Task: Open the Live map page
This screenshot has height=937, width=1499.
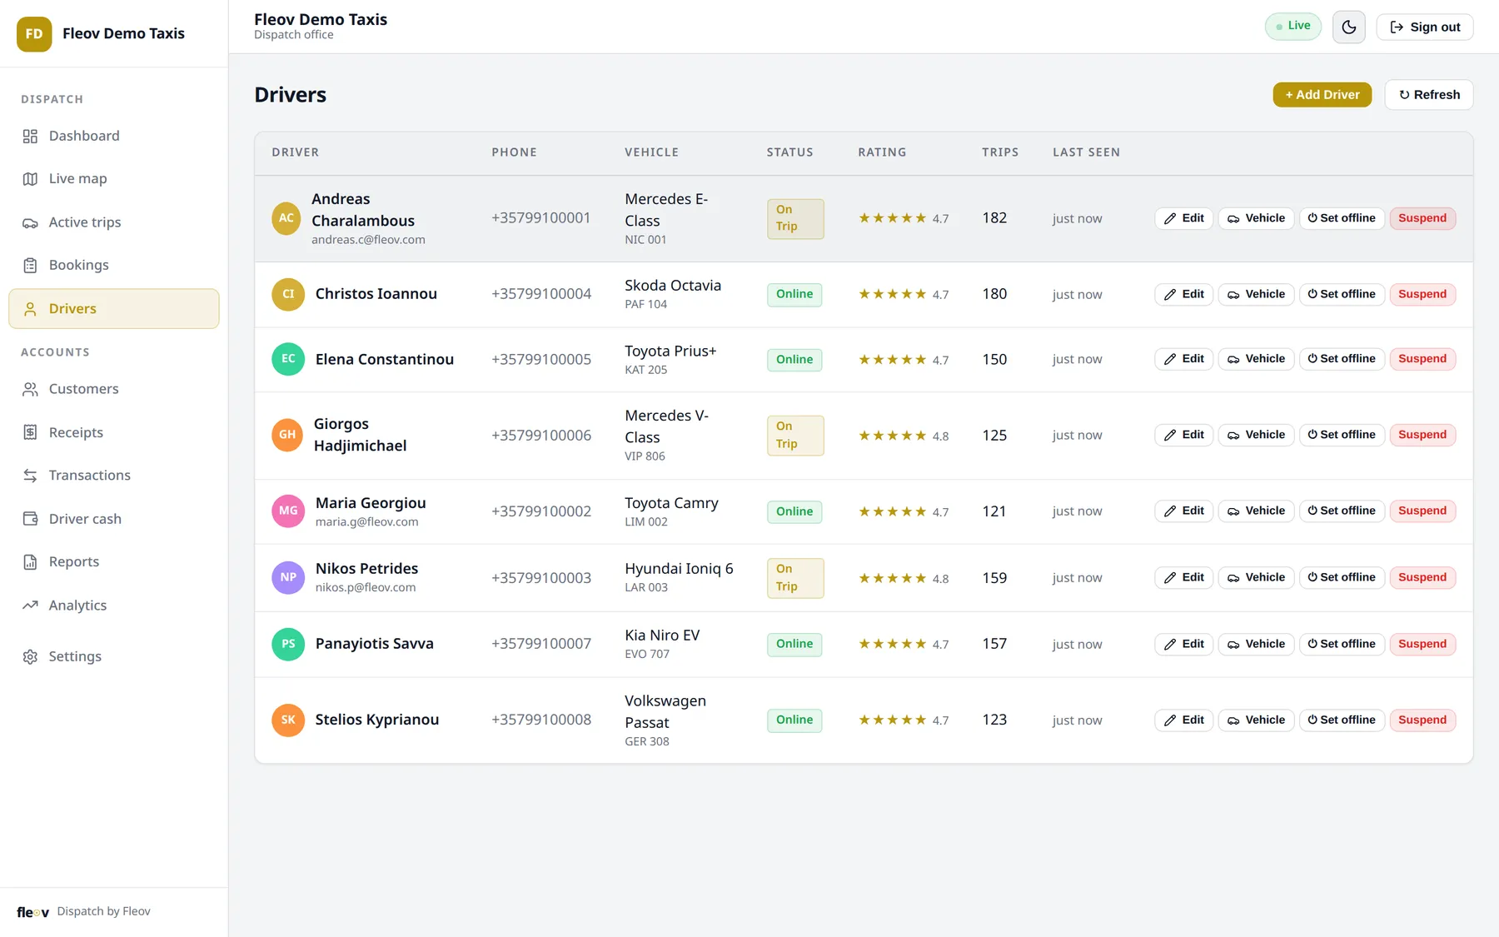Action: [x=114, y=178]
